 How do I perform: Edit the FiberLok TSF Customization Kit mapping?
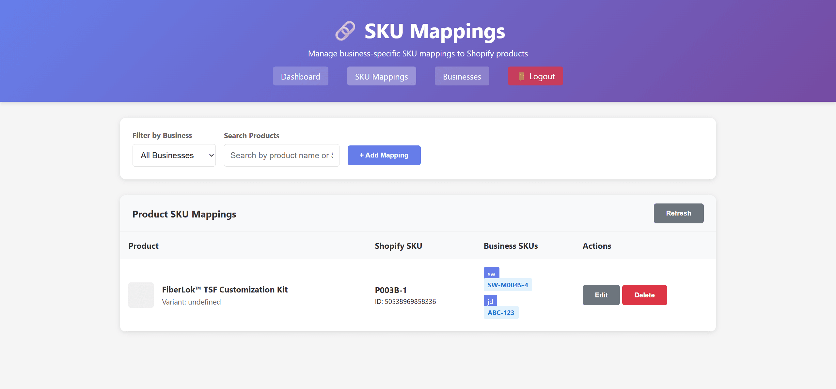coord(601,295)
